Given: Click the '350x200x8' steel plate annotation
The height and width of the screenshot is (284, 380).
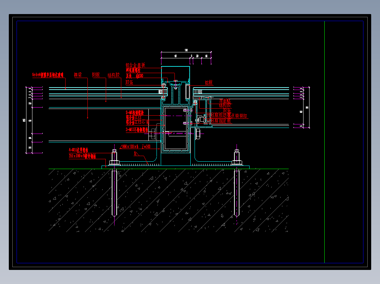Looking at the screenshot, I should 82,156.
